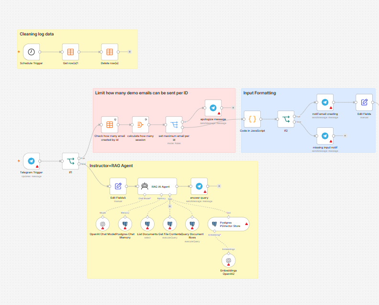Image resolution: width=379 pixels, height=305 pixels.
Task: Select the answer query Telegram node
Action: coord(199,186)
